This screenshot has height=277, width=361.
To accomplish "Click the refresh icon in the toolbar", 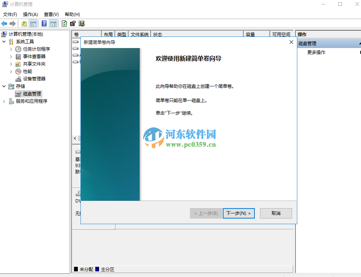I will [x=63, y=23].
